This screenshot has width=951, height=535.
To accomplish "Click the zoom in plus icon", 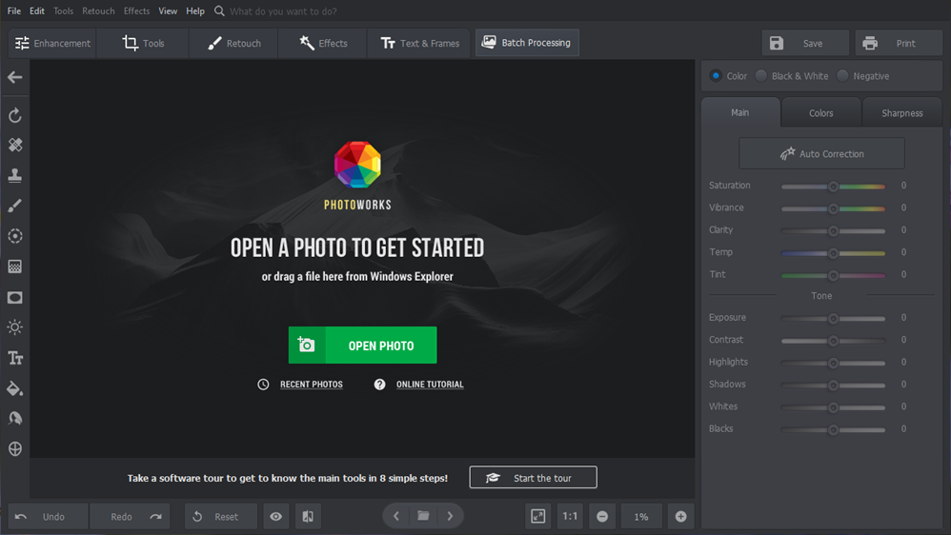I will click(681, 516).
